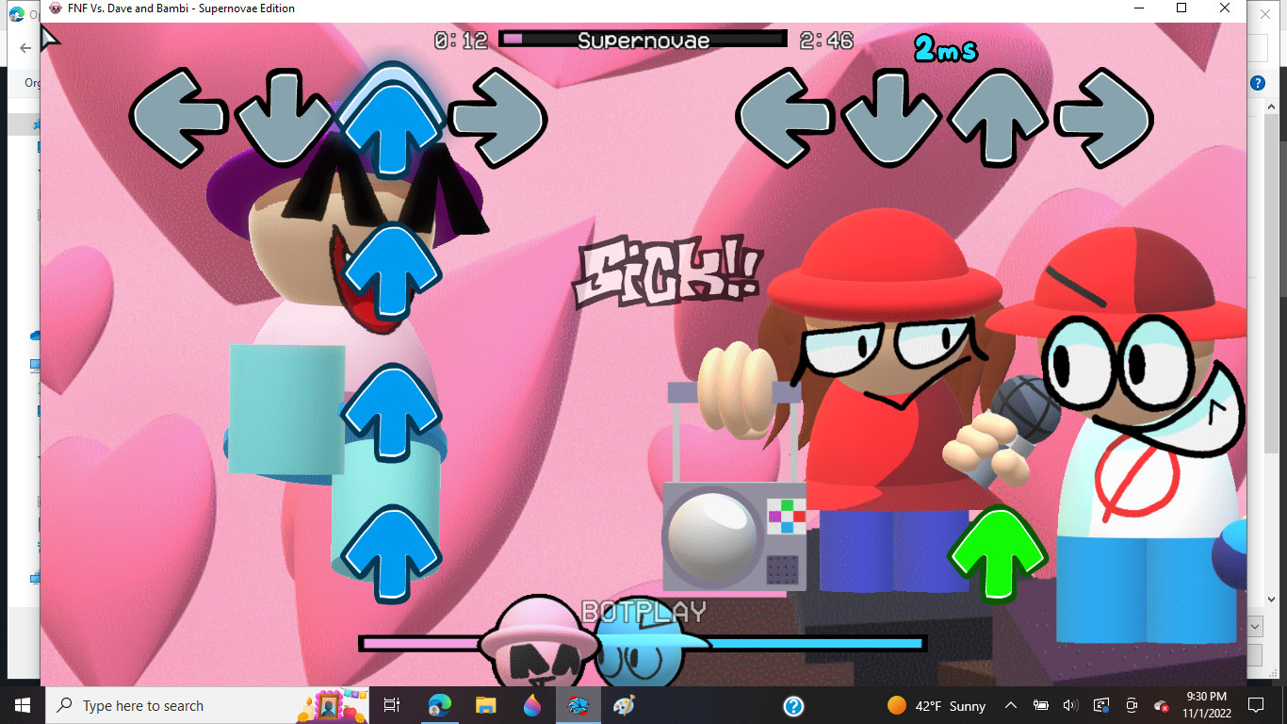Open the 42°F Sunny weather widget
This screenshot has width=1287, height=724.
937,705
